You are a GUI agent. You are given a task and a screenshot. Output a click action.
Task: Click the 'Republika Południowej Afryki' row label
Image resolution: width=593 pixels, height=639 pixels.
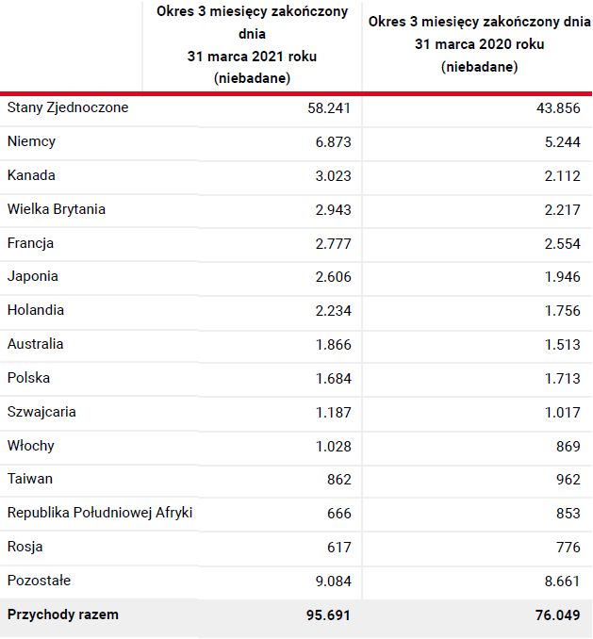pyautogui.click(x=100, y=513)
